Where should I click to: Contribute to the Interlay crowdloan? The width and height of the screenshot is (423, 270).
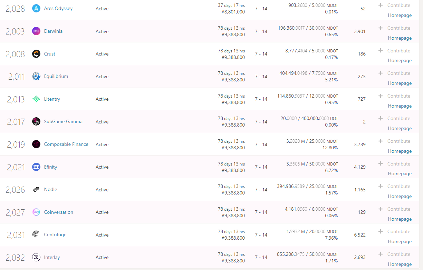tap(394, 254)
